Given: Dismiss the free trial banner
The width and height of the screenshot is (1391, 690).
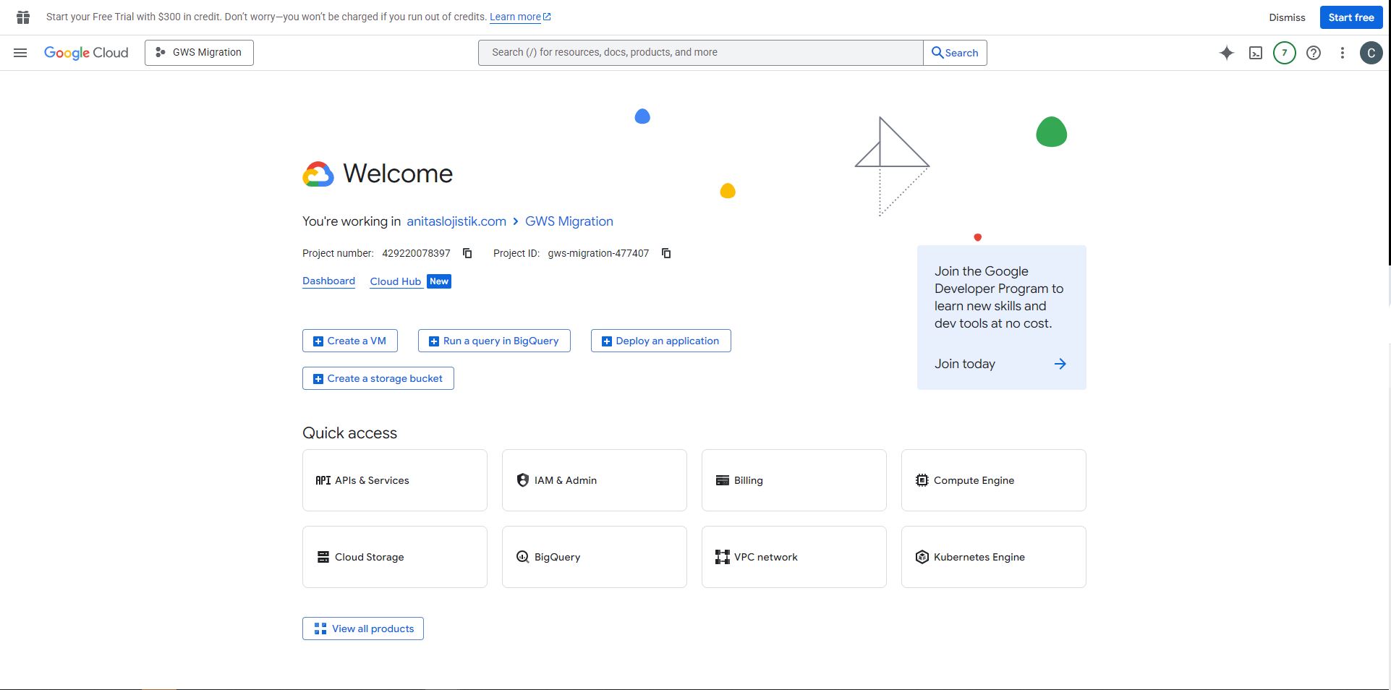Looking at the screenshot, I should click(1287, 17).
